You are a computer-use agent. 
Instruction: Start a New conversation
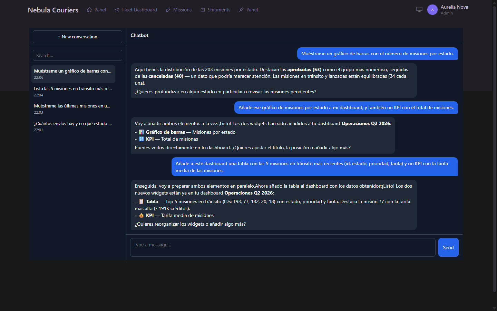tap(77, 37)
